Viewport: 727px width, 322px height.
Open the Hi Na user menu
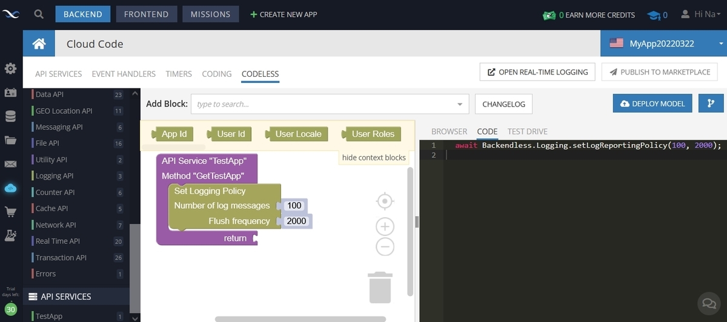702,14
